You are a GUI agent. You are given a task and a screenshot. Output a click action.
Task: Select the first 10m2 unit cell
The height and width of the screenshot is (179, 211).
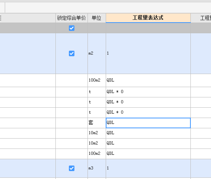(97, 133)
